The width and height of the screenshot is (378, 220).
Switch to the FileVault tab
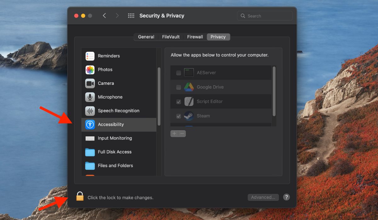click(170, 36)
